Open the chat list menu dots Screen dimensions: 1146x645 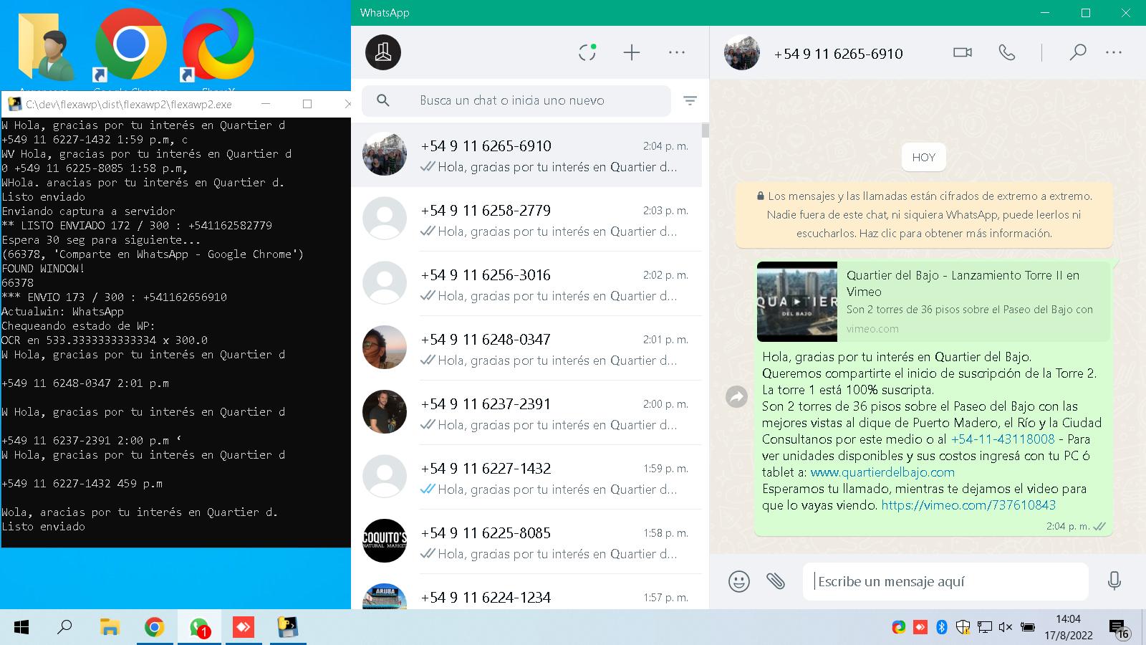[x=677, y=52]
